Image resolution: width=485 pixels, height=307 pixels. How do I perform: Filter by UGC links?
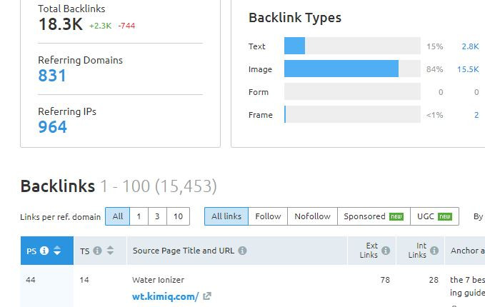click(x=434, y=216)
